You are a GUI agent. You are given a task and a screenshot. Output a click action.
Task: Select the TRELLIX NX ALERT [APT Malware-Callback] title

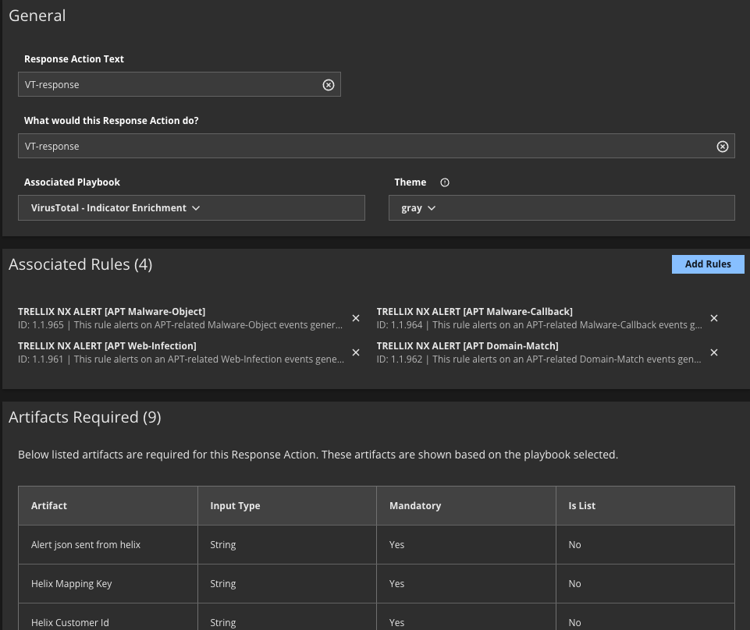point(475,312)
